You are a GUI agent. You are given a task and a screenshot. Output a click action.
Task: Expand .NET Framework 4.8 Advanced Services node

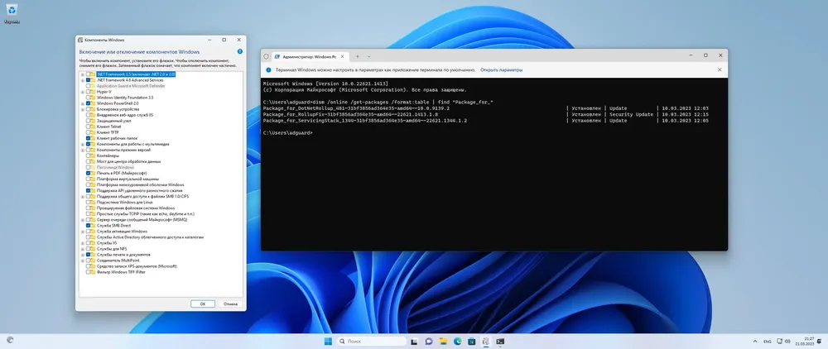[x=82, y=80]
